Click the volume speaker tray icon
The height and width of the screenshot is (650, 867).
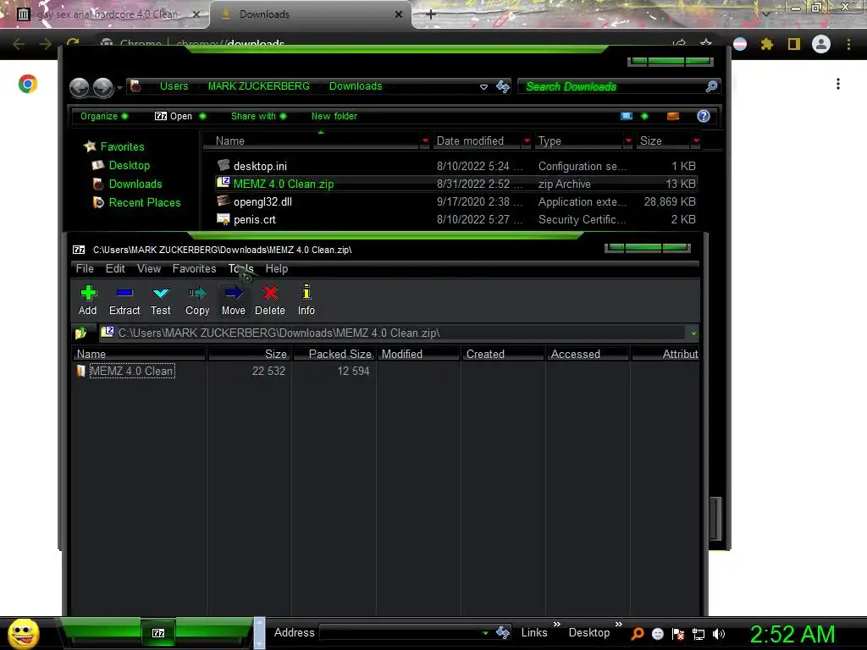click(719, 634)
